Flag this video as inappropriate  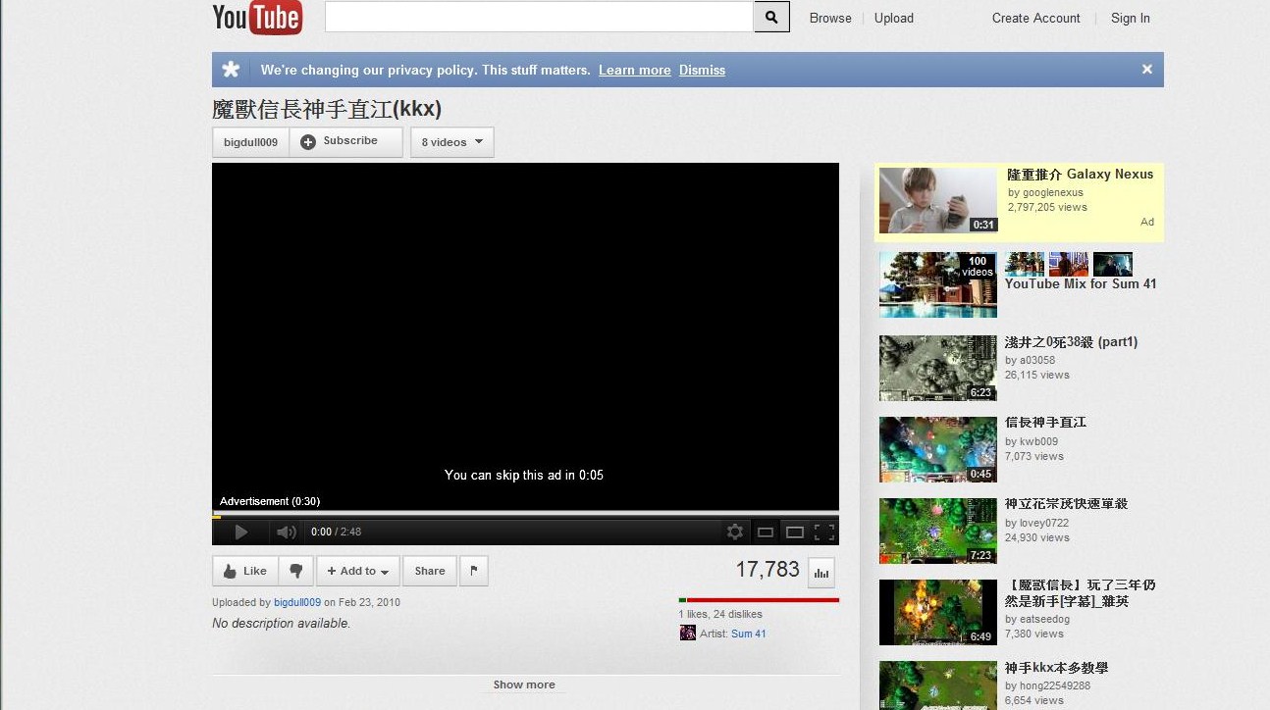(473, 571)
